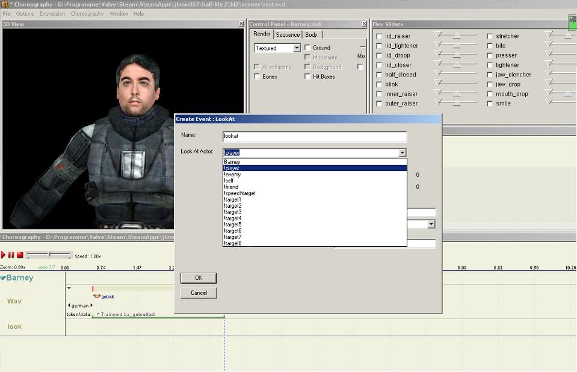
Task: Enable Hit Boxes display checkbox
Action: (307, 76)
